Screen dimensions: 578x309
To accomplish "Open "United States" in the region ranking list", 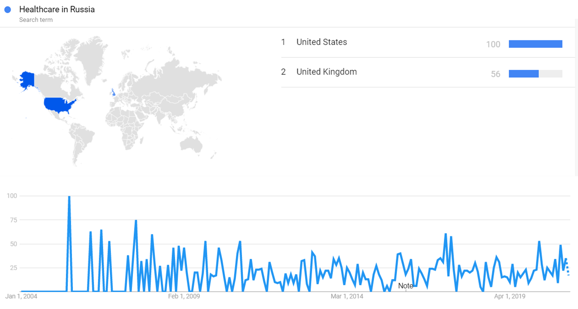I will click(322, 42).
